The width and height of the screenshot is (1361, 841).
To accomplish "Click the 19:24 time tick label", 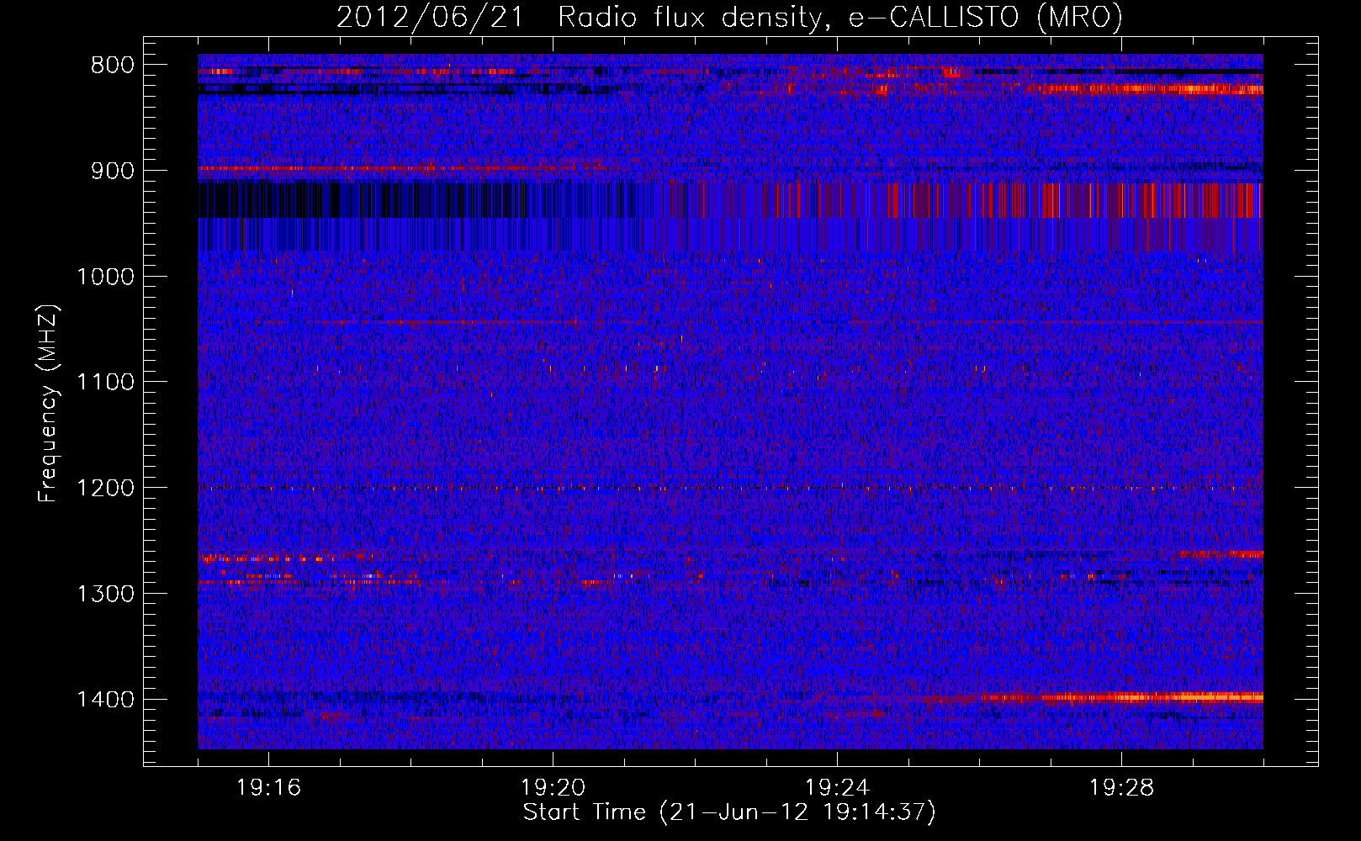I will click(x=837, y=788).
